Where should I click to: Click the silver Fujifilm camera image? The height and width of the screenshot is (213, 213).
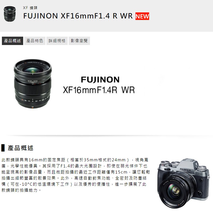(183, 183)
